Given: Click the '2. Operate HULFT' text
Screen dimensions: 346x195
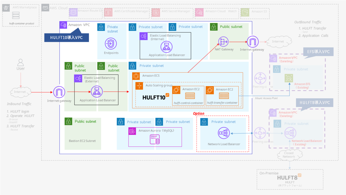Looking at the screenshot, I should click(21, 116).
